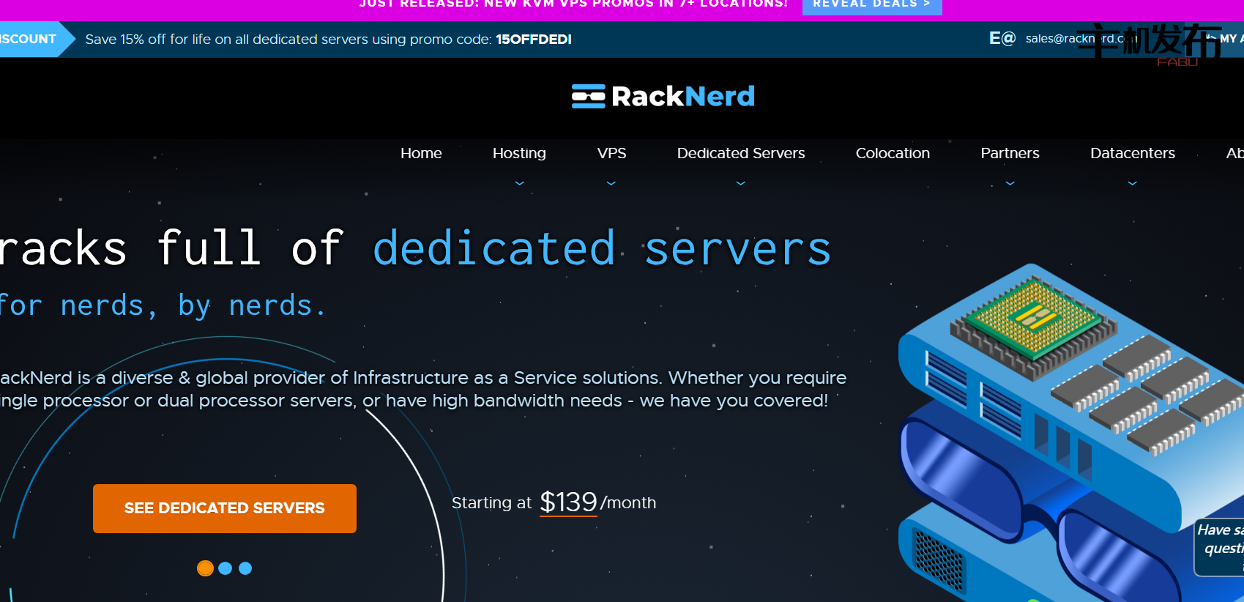Expand the Partners menu chevron

click(x=1010, y=183)
